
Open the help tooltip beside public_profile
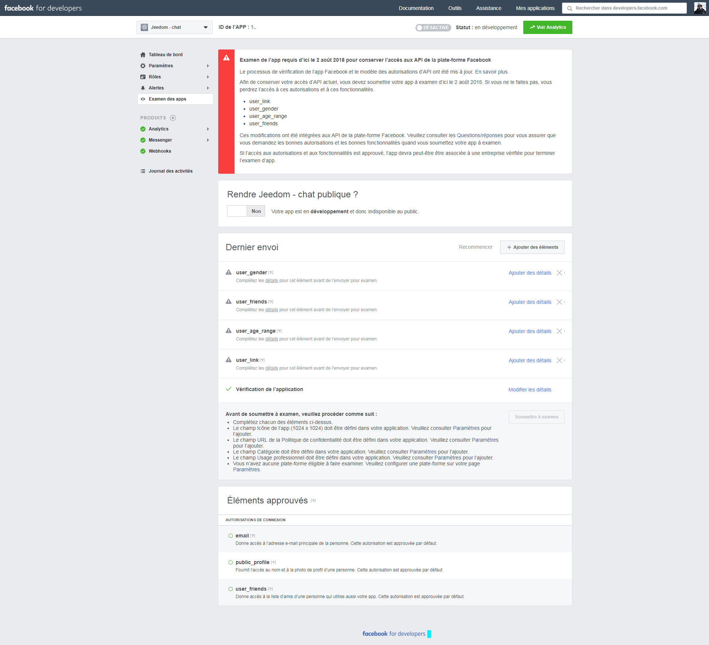coord(273,563)
